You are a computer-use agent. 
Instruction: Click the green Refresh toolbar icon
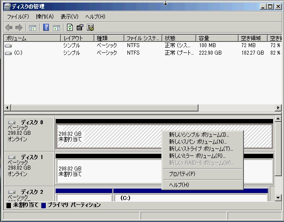pos(70,27)
